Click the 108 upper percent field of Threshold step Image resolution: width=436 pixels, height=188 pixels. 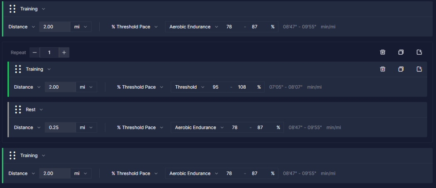pyautogui.click(x=242, y=87)
